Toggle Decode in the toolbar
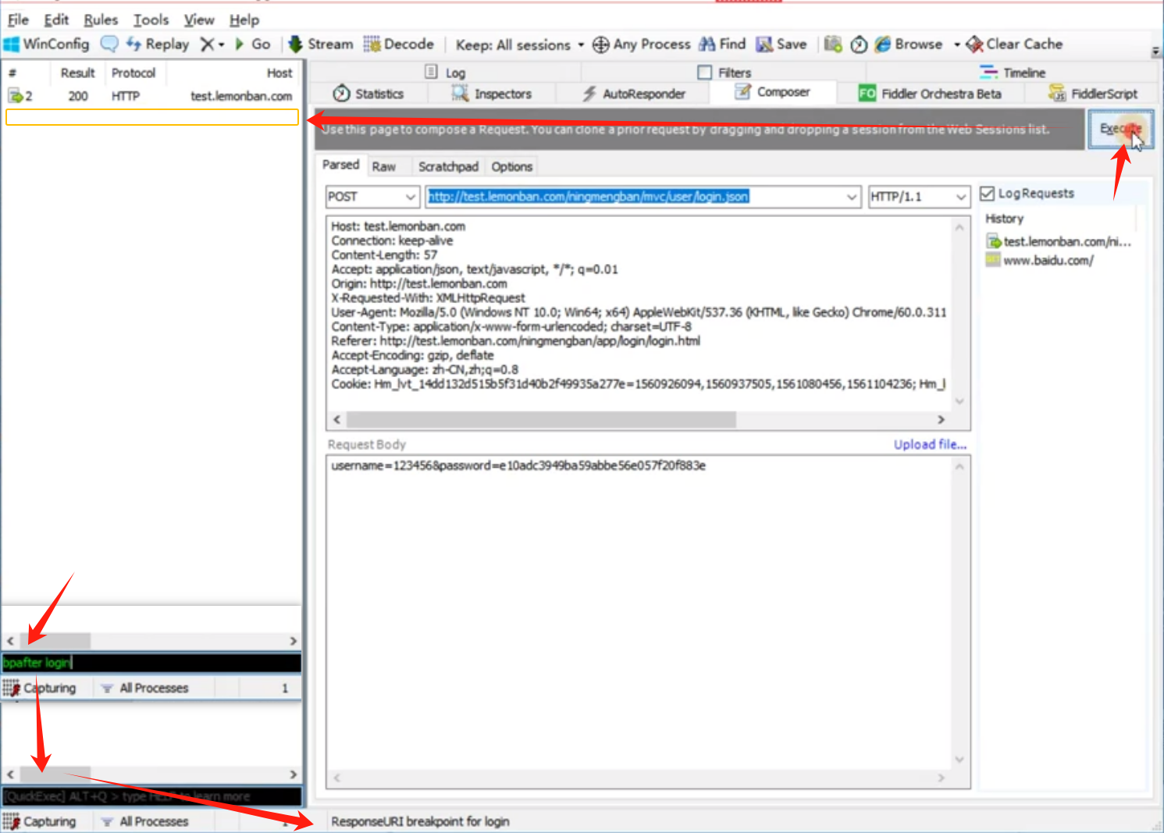Viewport: 1164px width, 833px height. click(x=399, y=44)
